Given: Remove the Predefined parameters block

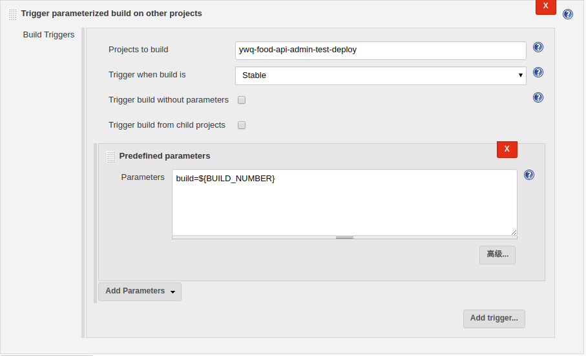Looking at the screenshot, I should [507, 149].
